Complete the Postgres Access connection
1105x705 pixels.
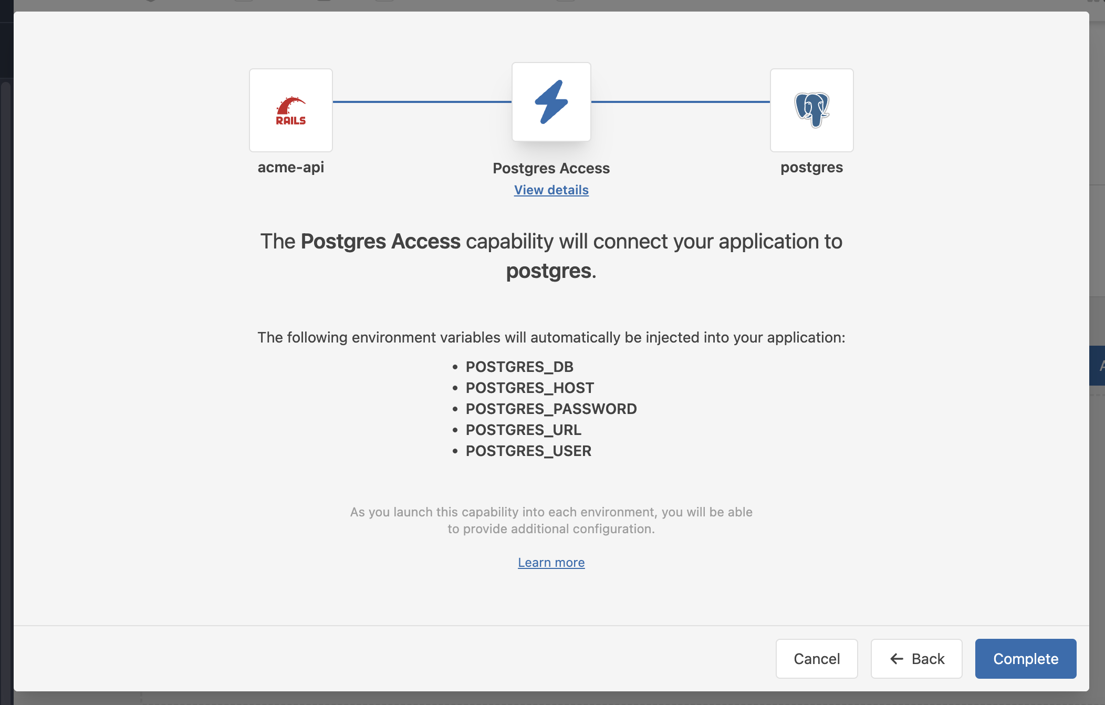(1025, 659)
